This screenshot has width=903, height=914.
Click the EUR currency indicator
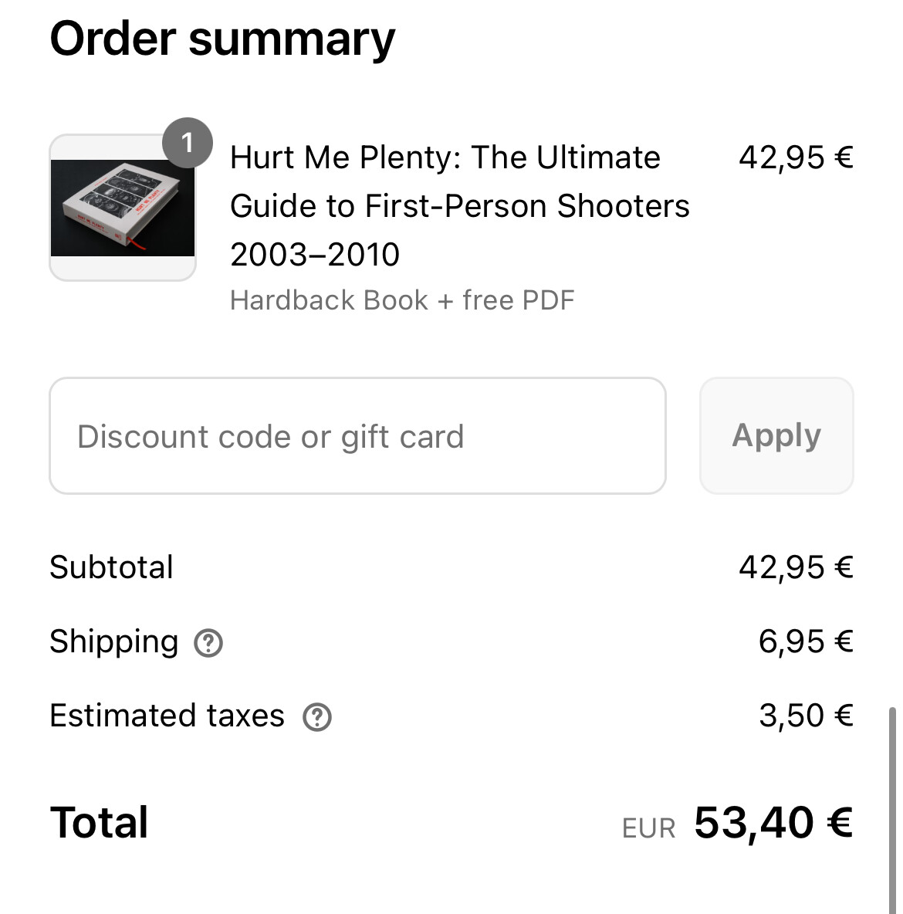[648, 828]
